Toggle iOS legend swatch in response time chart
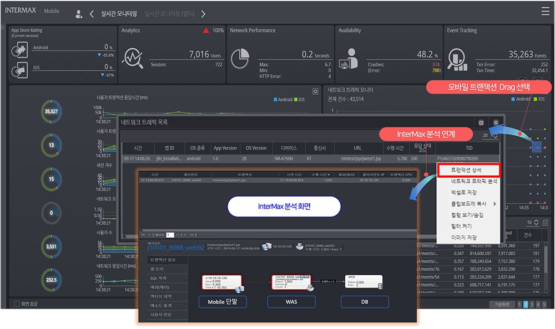This screenshot has width=555, height=329. point(296,100)
